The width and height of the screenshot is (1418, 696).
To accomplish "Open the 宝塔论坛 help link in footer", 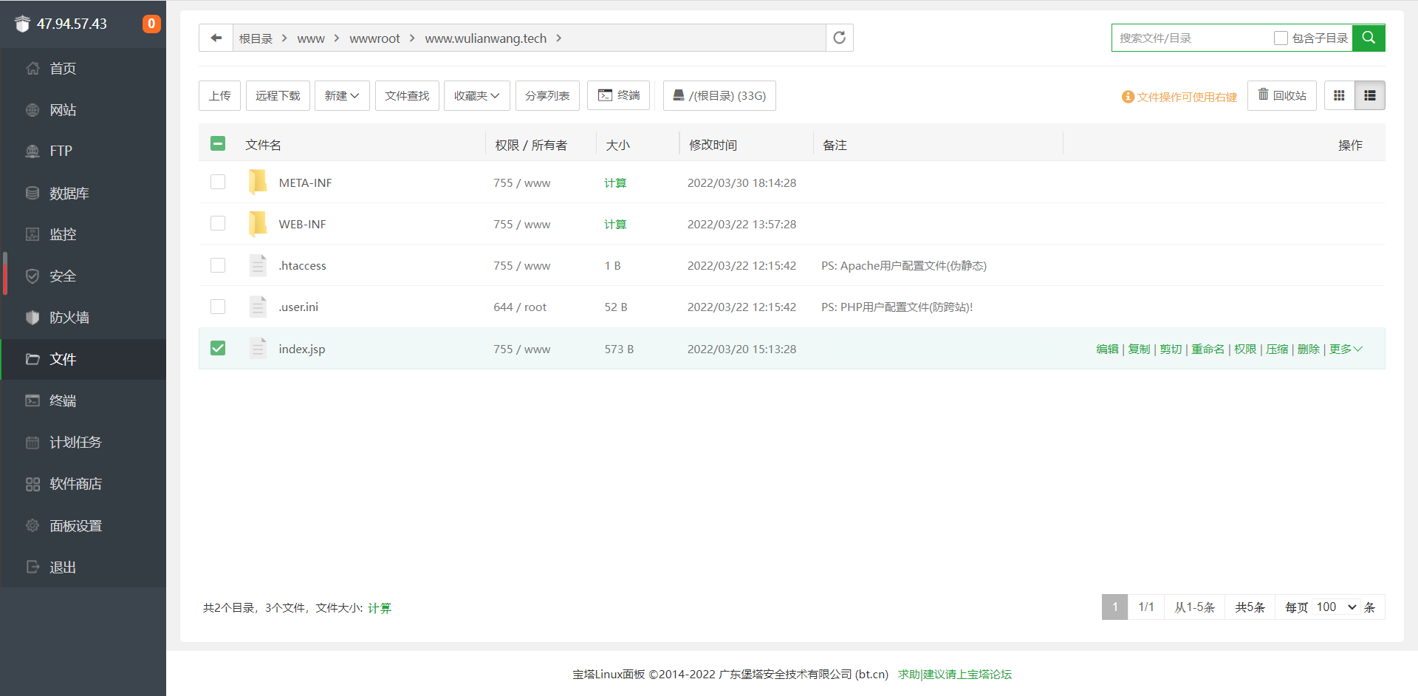I will [x=955, y=674].
